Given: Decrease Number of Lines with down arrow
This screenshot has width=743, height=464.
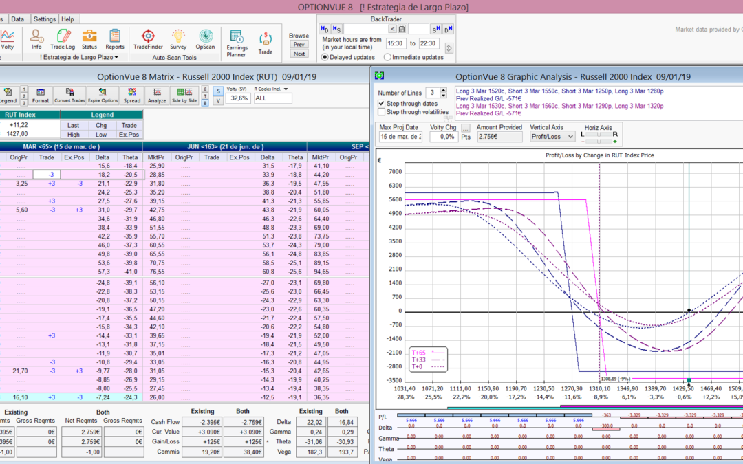Looking at the screenshot, I should coord(444,95).
